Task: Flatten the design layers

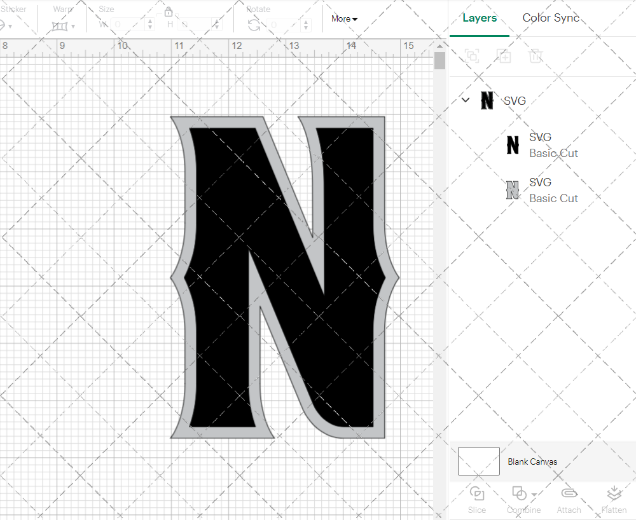Action: (614, 499)
